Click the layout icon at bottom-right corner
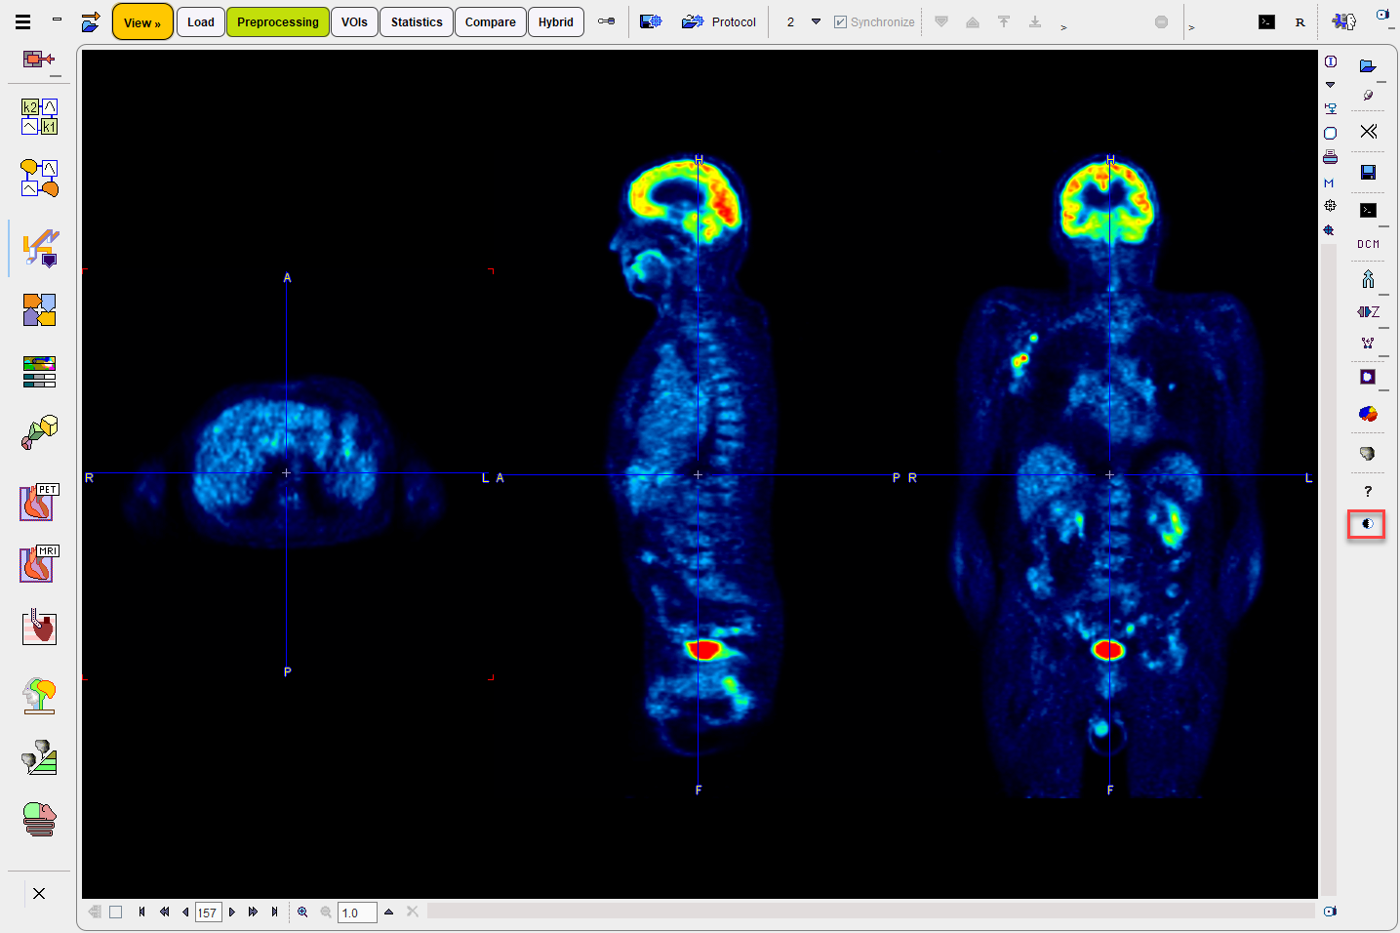The height and width of the screenshot is (933, 1400). point(1330,911)
